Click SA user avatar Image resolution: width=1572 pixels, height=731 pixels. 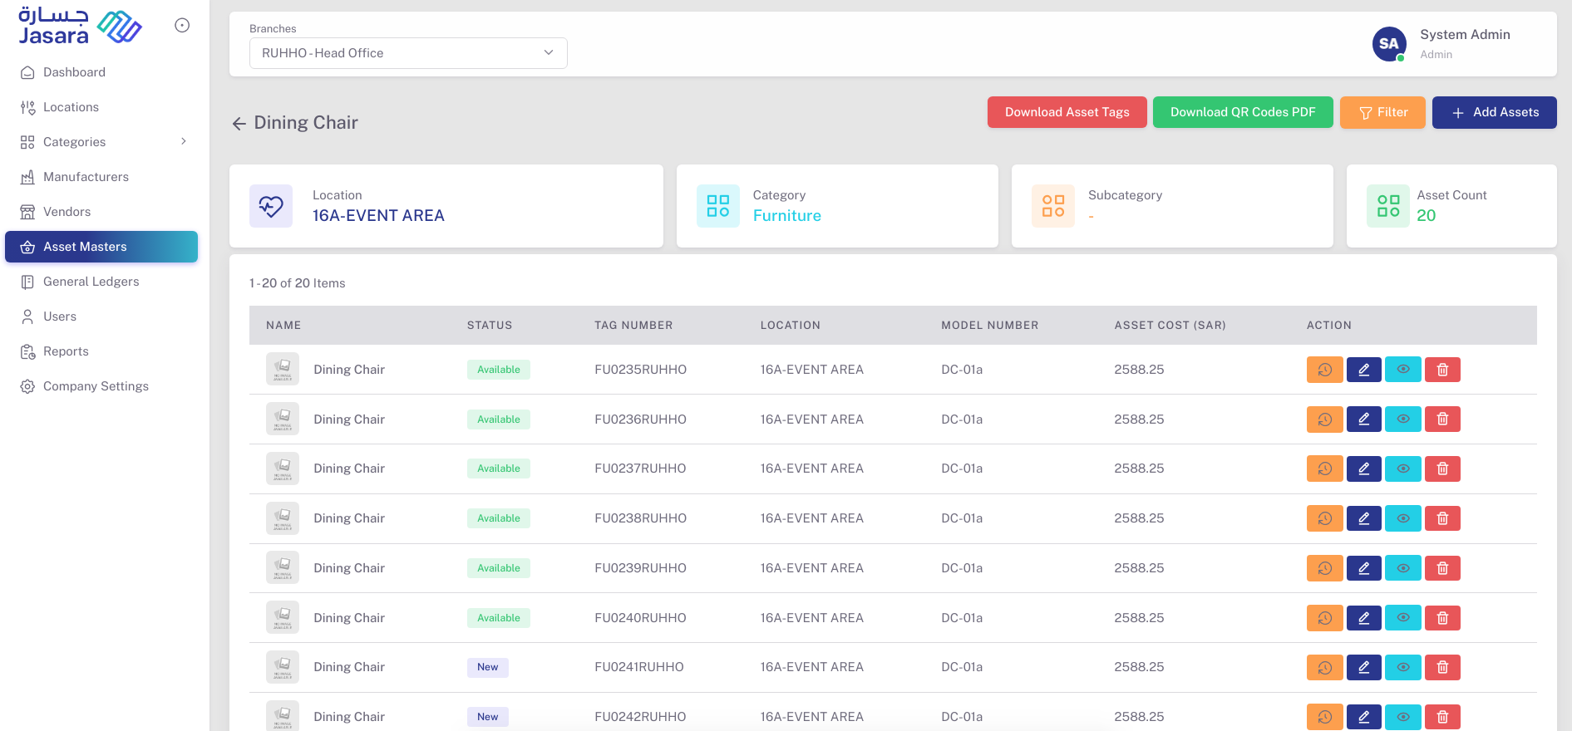point(1388,44)
